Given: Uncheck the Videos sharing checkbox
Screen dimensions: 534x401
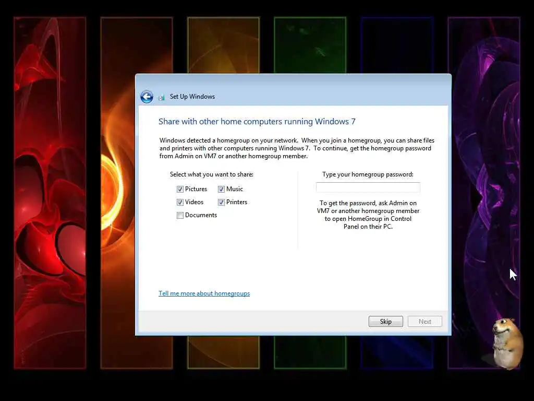Looking at the screenshot, I should click(180, 202).
